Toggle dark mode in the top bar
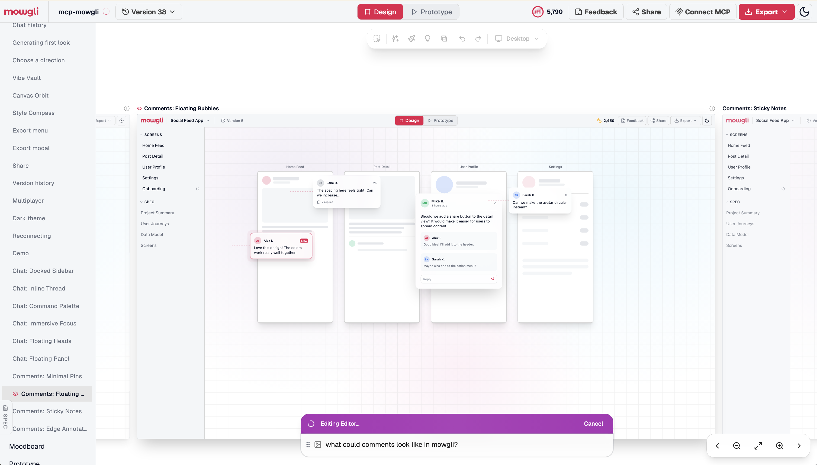This screenshot has height=465, width=817. [804, 12]
